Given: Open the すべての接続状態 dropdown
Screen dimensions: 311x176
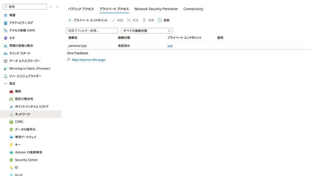Looking at the screenshot, I should (x=147, y=31).
